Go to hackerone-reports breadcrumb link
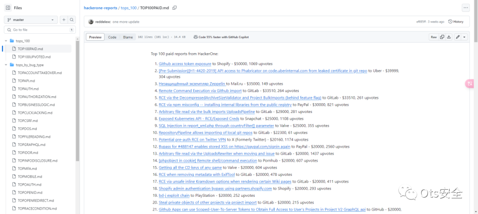The height and width of the screenshot is (214, 478). coord(100,8)
